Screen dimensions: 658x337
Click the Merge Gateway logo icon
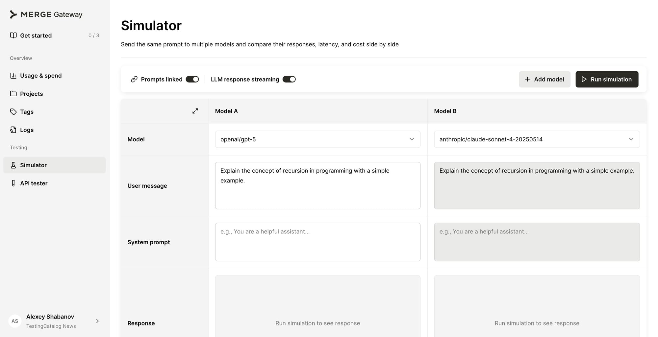pyautogui.click(x=13, y=14)
